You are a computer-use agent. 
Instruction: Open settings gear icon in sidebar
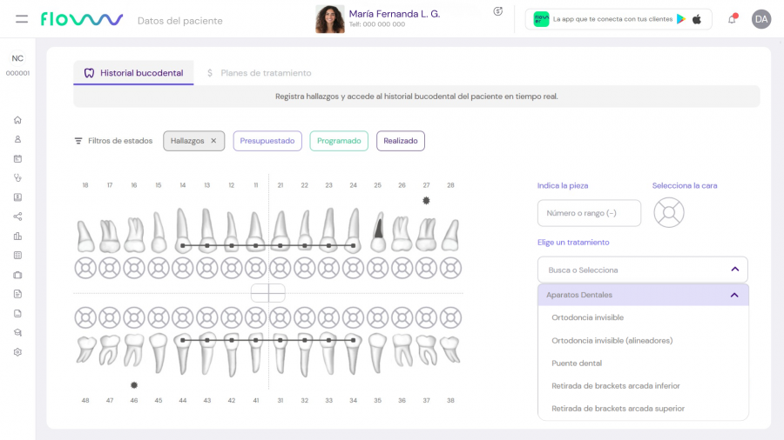17,352
